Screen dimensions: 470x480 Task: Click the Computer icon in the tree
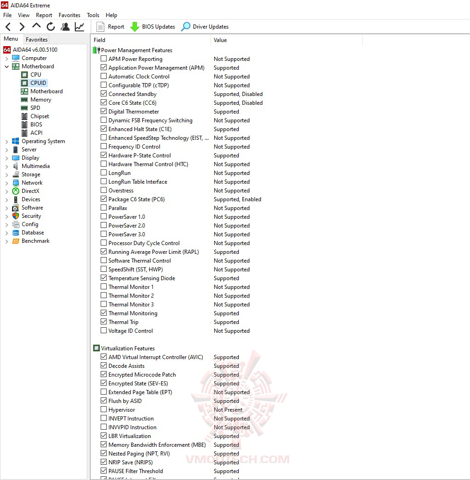pyautogui.click(x=16, y=58)
